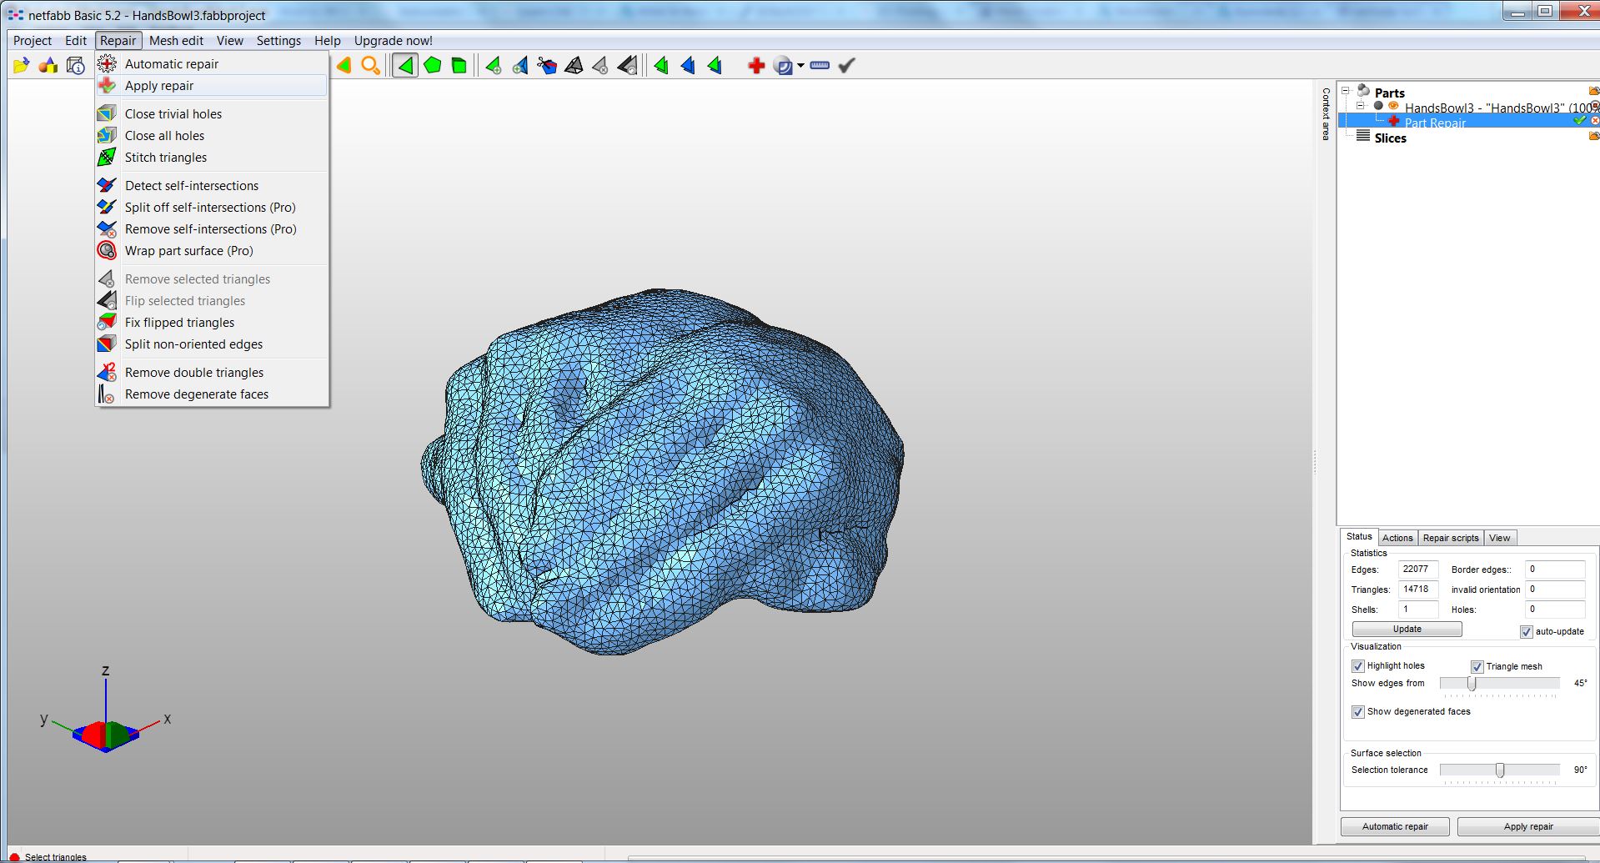Click the add part shapes icon
1600x863 pixels.
pos(48,65)
